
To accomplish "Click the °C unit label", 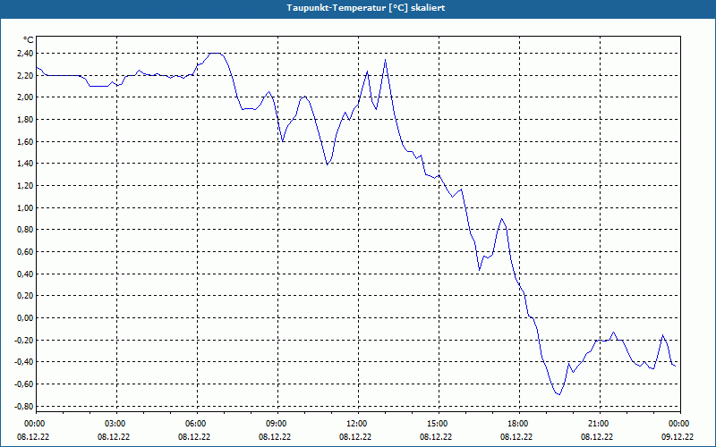I will pos(28,40).
